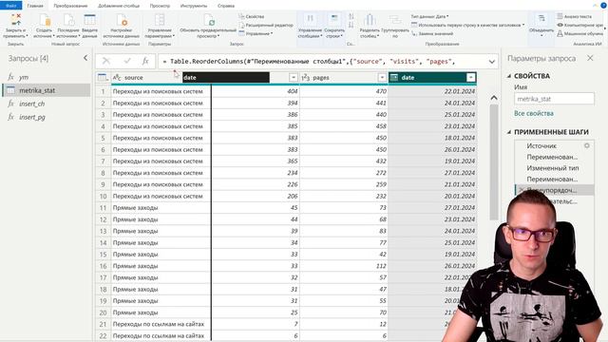Switch to the Преобразование tab

(x=70, y=6)
